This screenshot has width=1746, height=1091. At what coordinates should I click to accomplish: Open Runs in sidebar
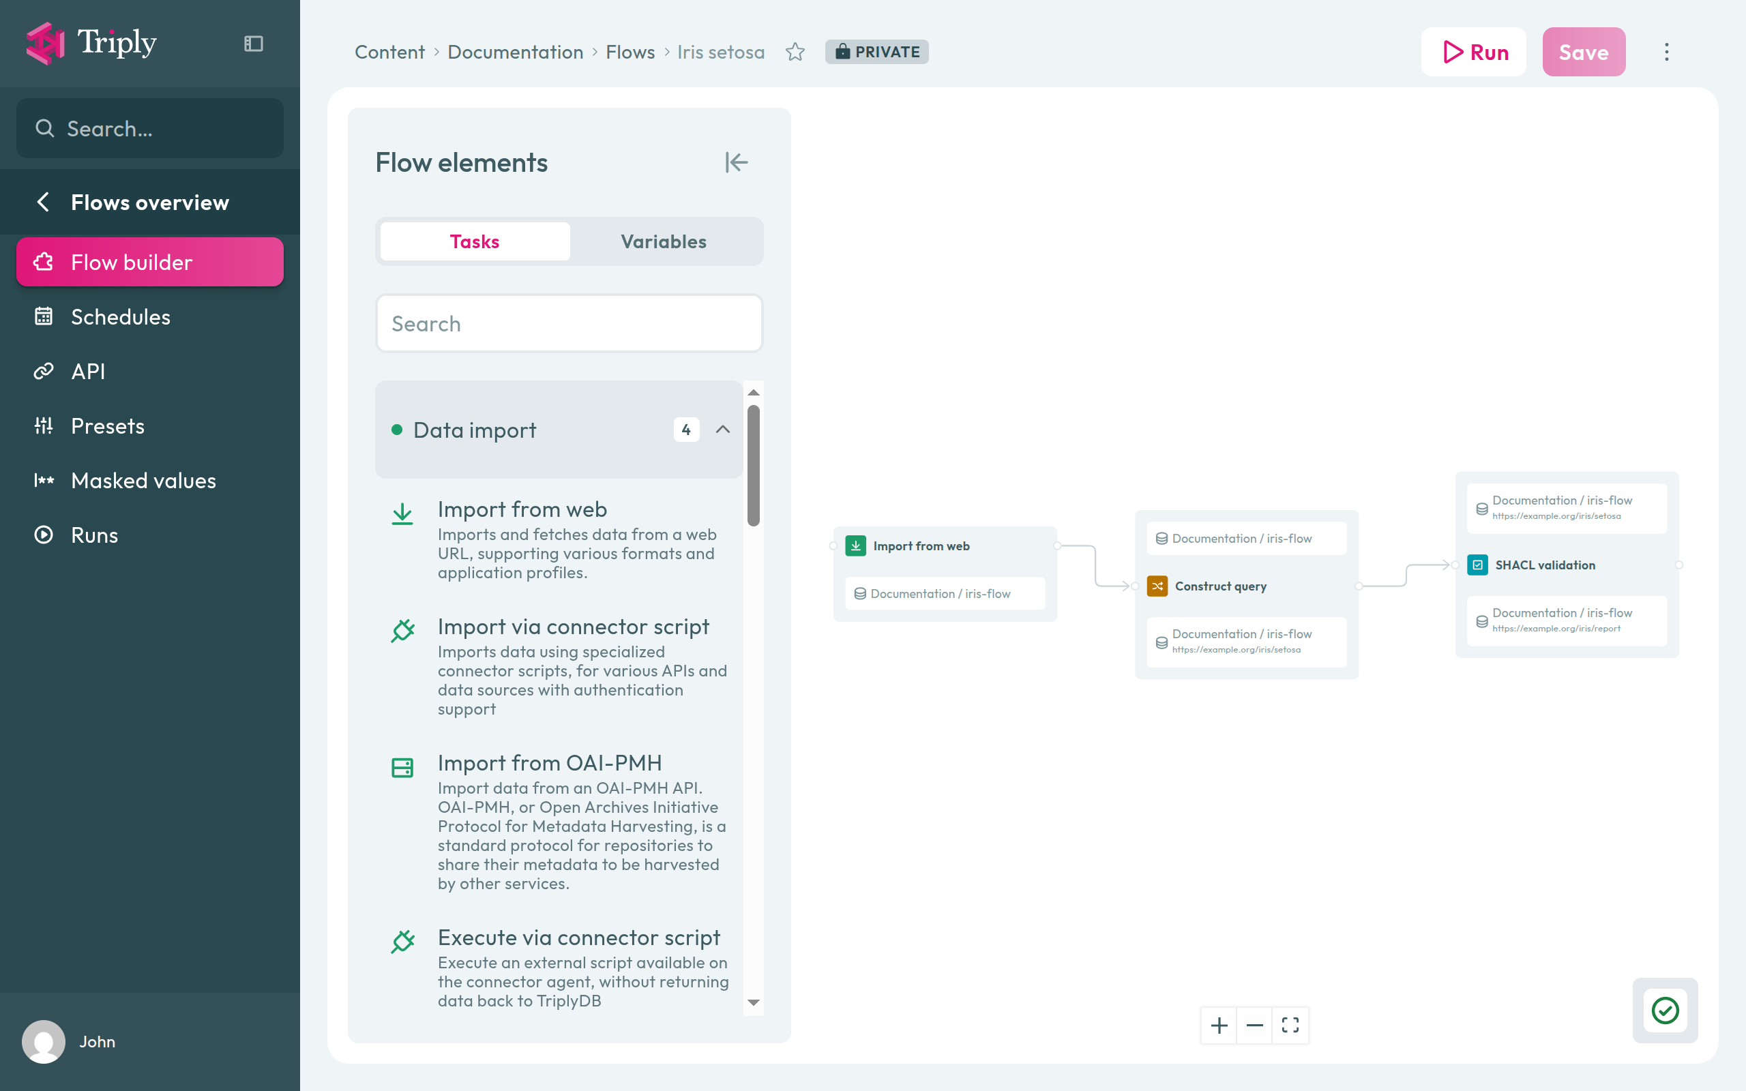click(x=150, y=535)
